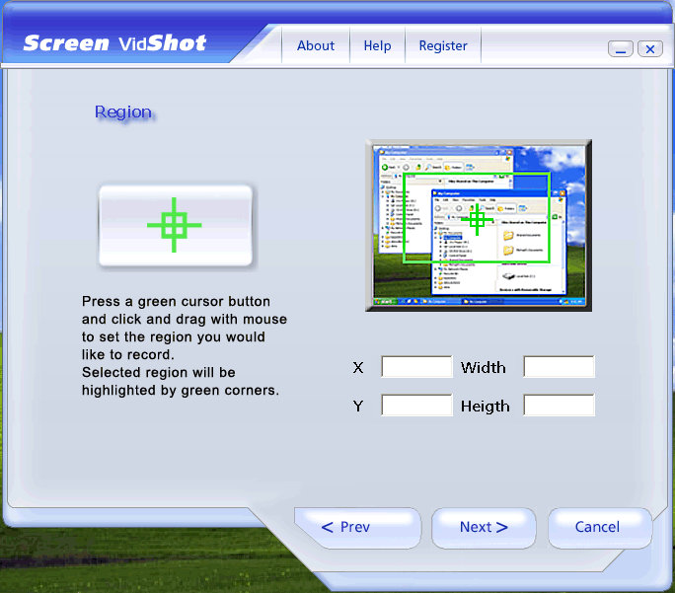The image size is (675, 593).
Task: Focus the Width input field
Action: (559, 367)
